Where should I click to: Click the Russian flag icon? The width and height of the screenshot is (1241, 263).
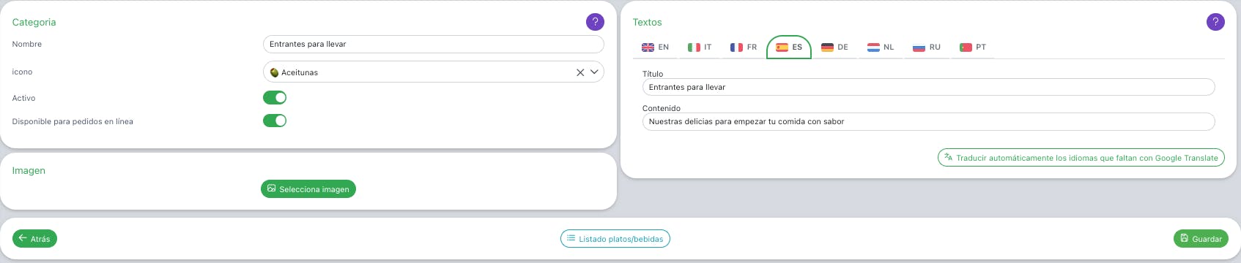point(919,47)
